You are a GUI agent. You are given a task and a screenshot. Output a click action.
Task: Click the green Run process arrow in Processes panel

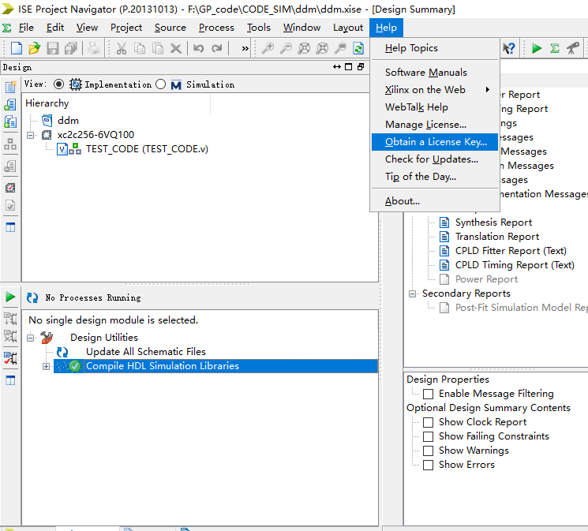point(10,297)
